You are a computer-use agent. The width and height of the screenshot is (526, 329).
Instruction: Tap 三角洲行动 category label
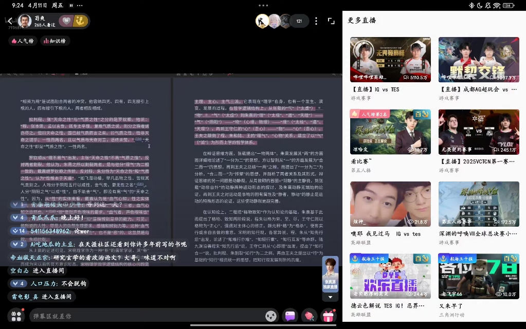tap(451, 315)
